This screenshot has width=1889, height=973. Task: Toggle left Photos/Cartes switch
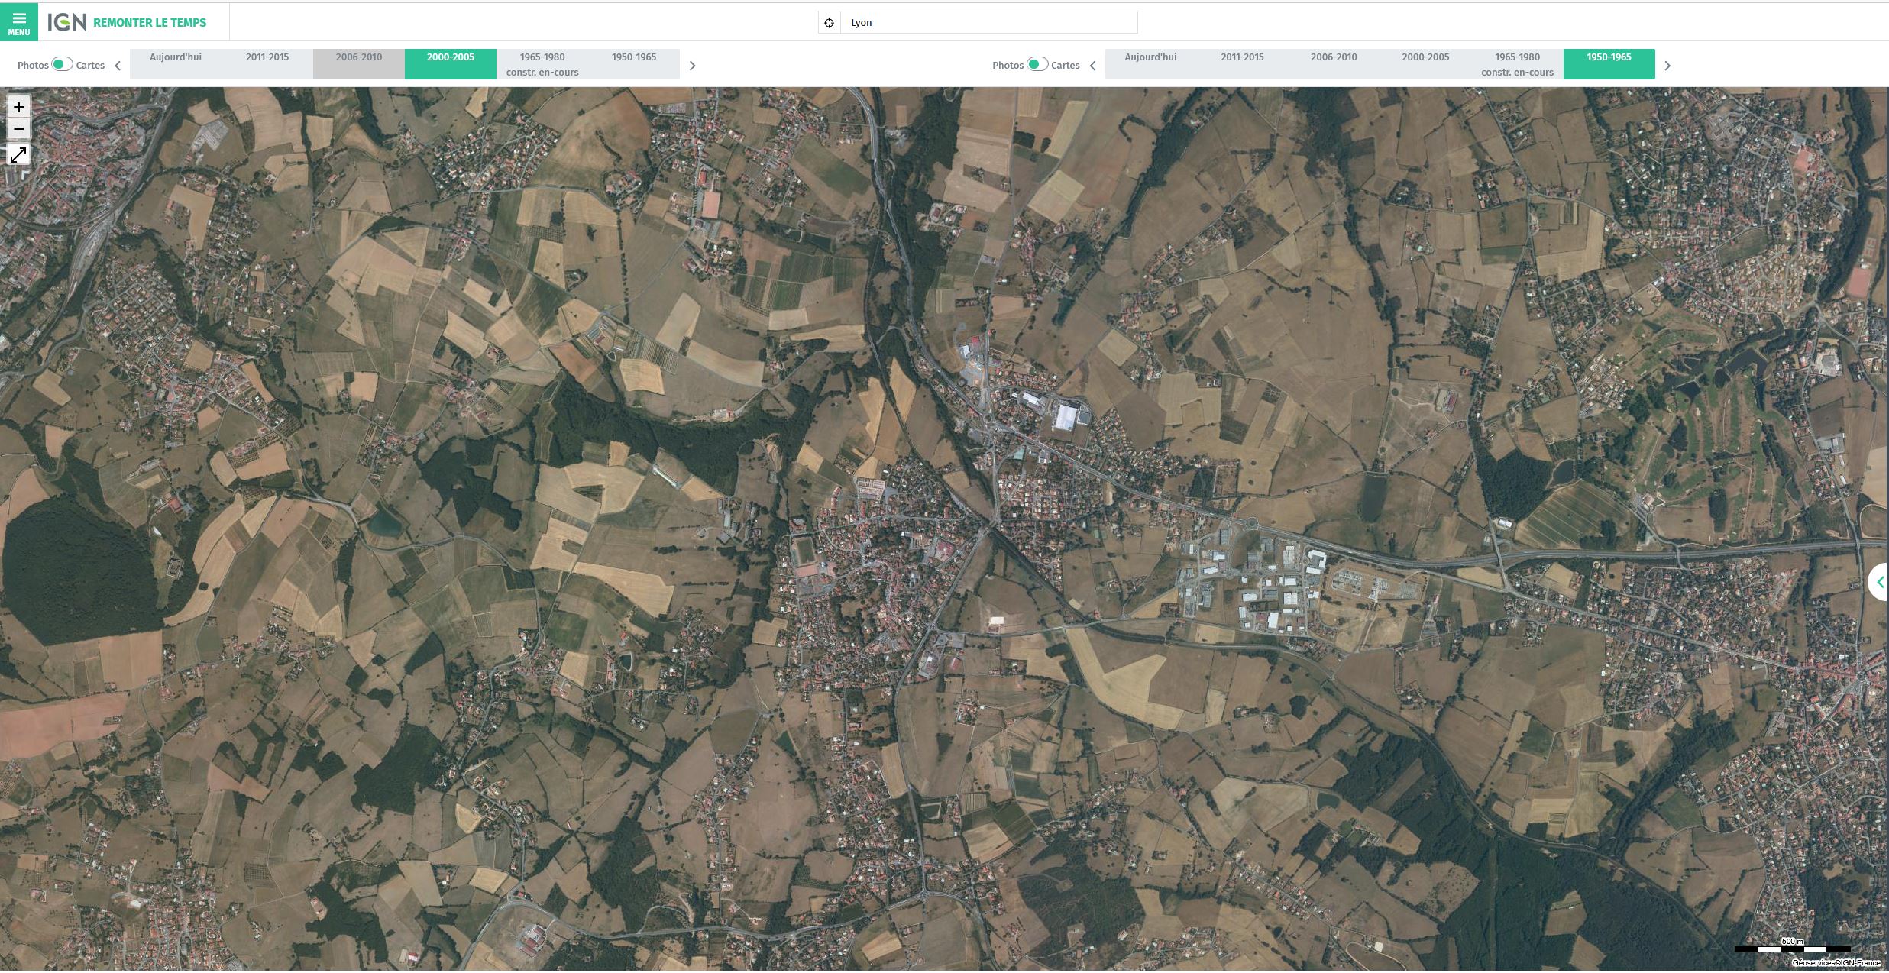[x=62, y=64]
